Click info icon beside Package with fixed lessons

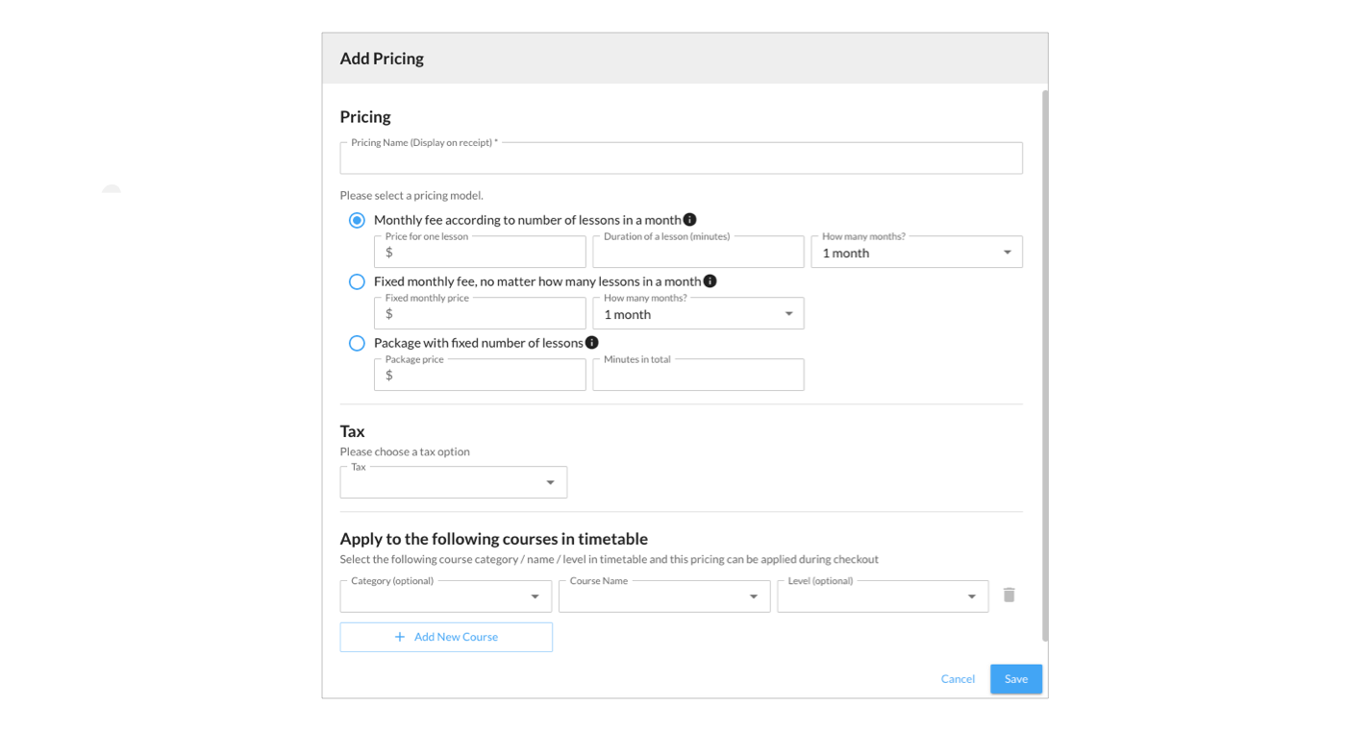click(592, 343)
